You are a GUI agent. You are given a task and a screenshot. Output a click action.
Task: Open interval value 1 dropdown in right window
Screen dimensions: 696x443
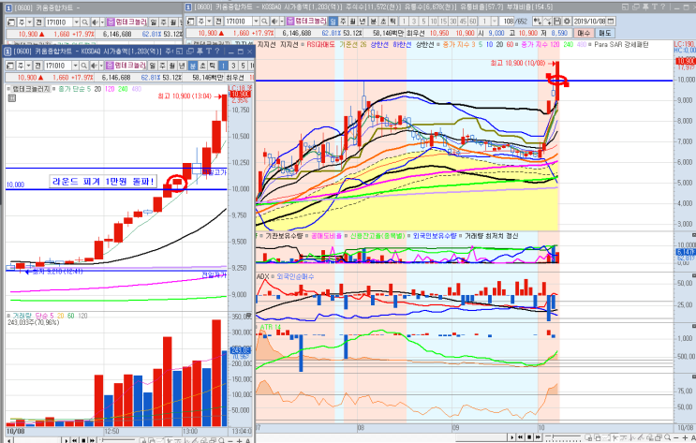point(495,22)
